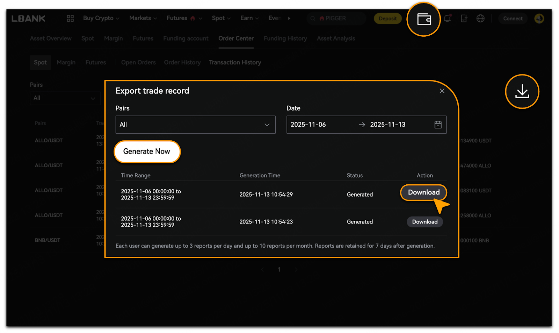
Task: Click the user profile avatar
Action: (539, 19)
